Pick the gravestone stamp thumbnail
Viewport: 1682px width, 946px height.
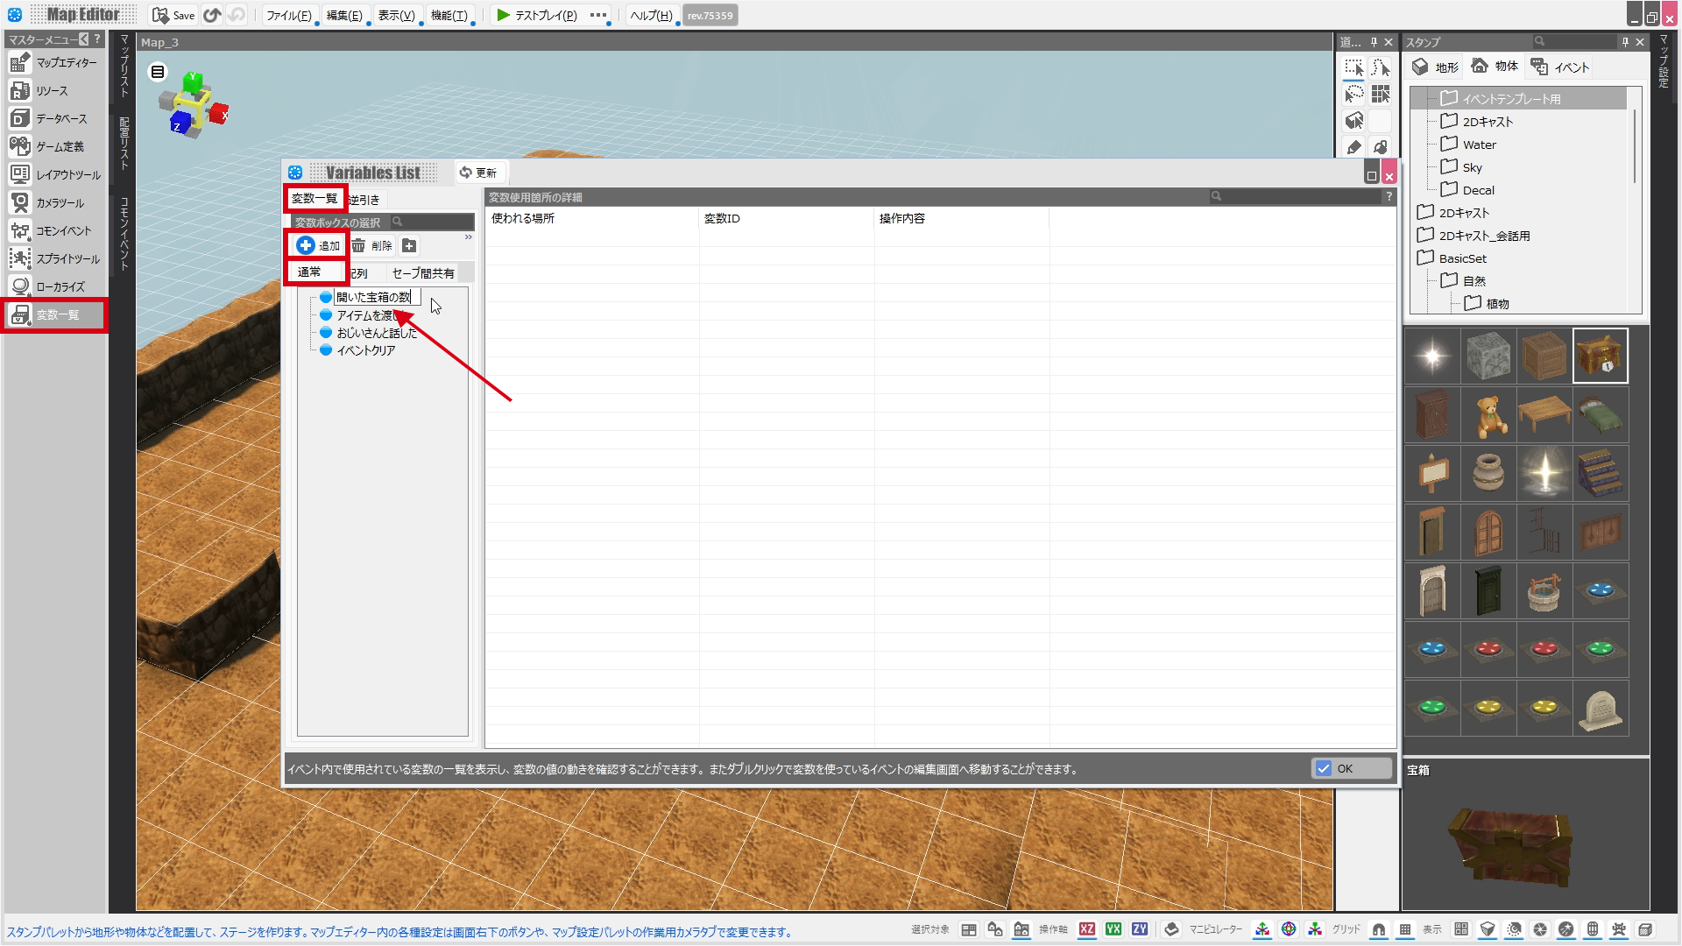pyautogui.click(x=1601, y=708)
